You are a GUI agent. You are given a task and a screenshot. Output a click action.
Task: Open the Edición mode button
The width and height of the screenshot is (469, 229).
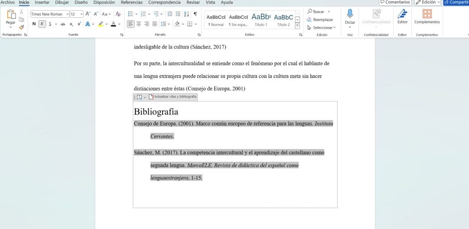tap(428, 2)
